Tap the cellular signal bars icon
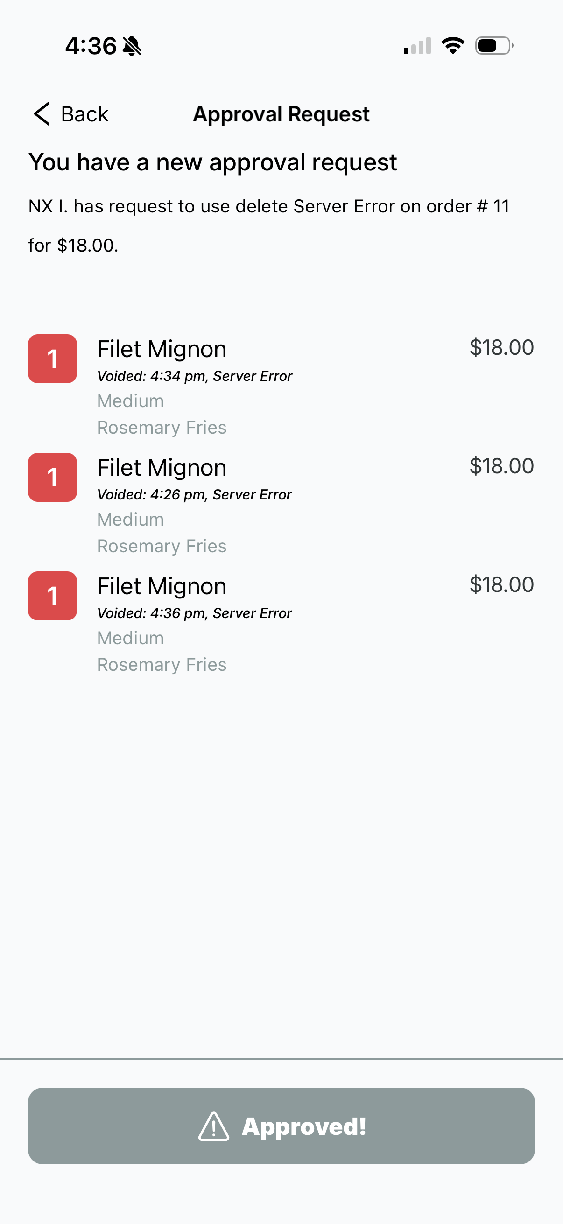The image size is (563, 1224). tap(417, 46)
